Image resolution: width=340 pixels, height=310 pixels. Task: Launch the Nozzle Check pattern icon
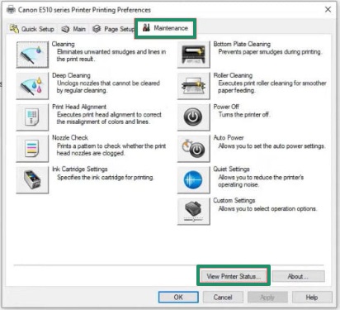32,149
